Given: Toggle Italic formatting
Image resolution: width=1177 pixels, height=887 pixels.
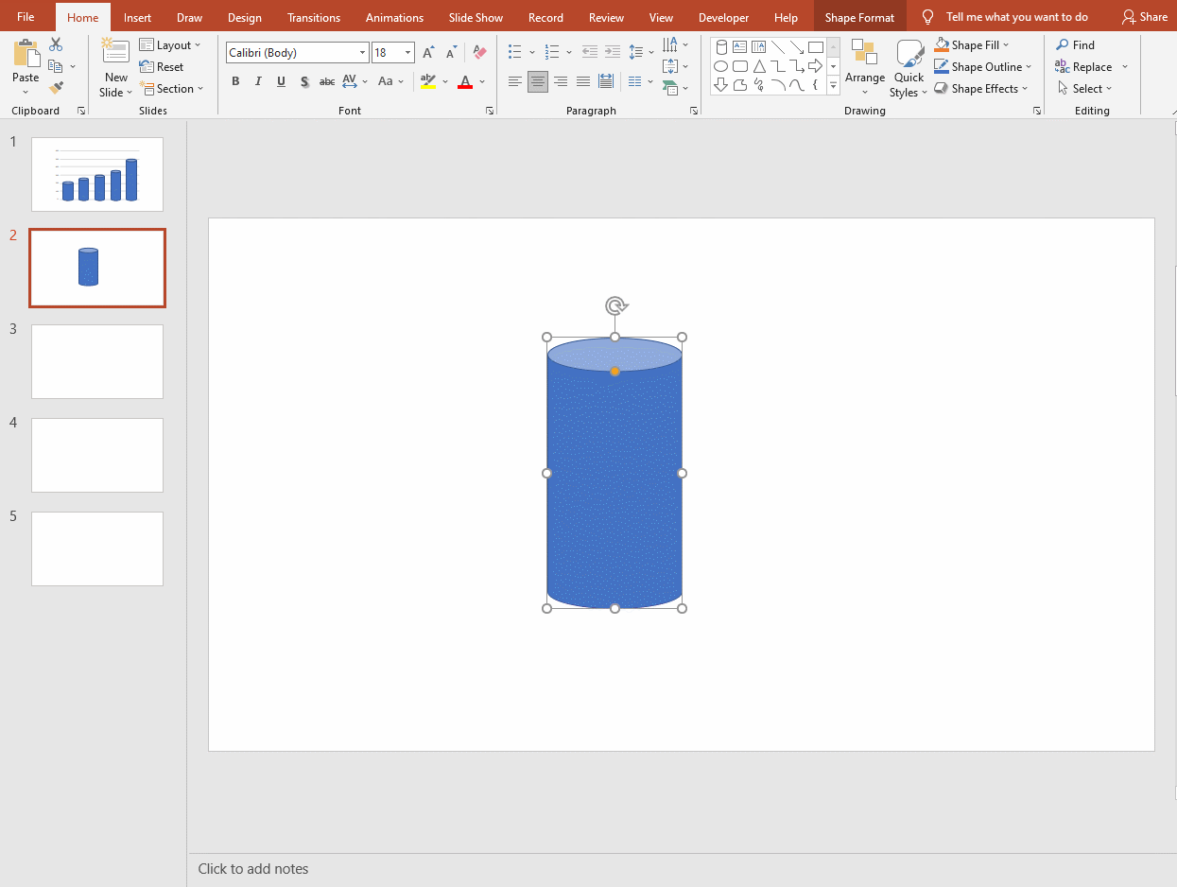Looking at the screenshot, I should tap(258, 81).
